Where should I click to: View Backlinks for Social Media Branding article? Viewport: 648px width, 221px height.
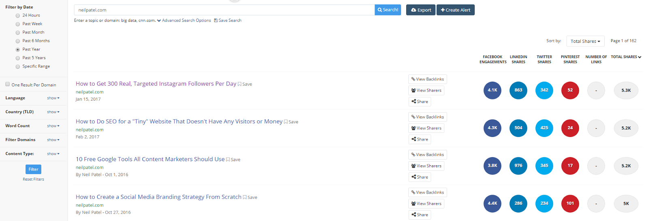click(x=428, y=192)
